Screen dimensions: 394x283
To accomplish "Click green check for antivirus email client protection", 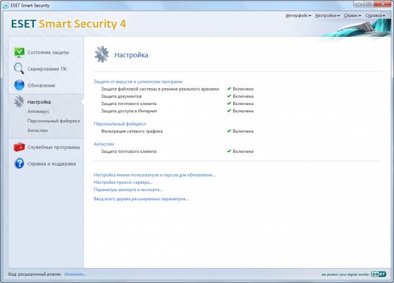I will point(229,103).
